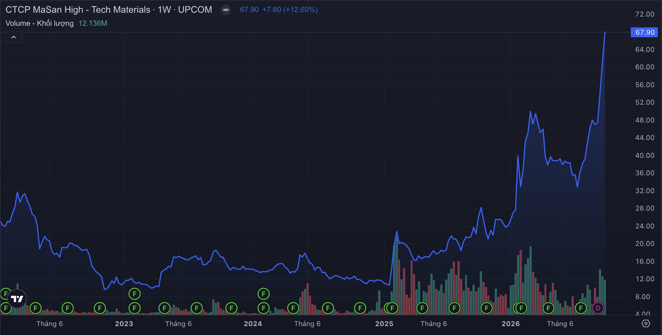The width and height of the screenshot is (662, 335).
Task: Click the 2025 label on the time axis
Action: pyautogui.click(x=384, y=324)
